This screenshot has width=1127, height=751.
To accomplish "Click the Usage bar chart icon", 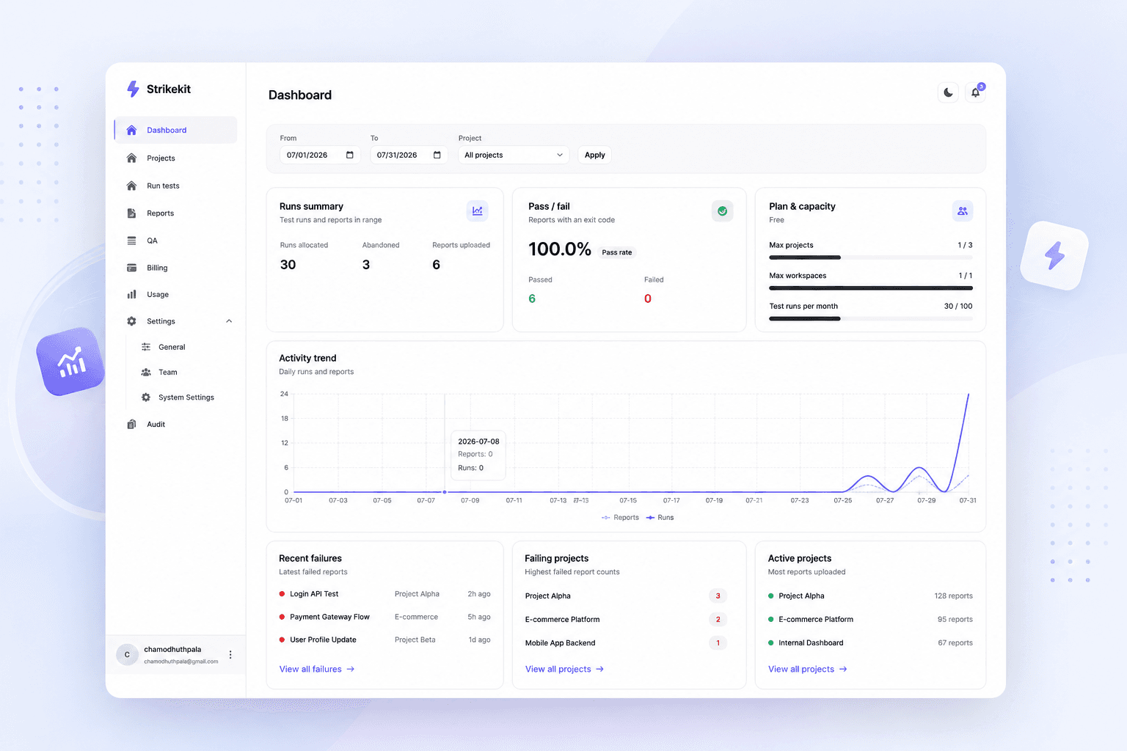I will 131,294.
